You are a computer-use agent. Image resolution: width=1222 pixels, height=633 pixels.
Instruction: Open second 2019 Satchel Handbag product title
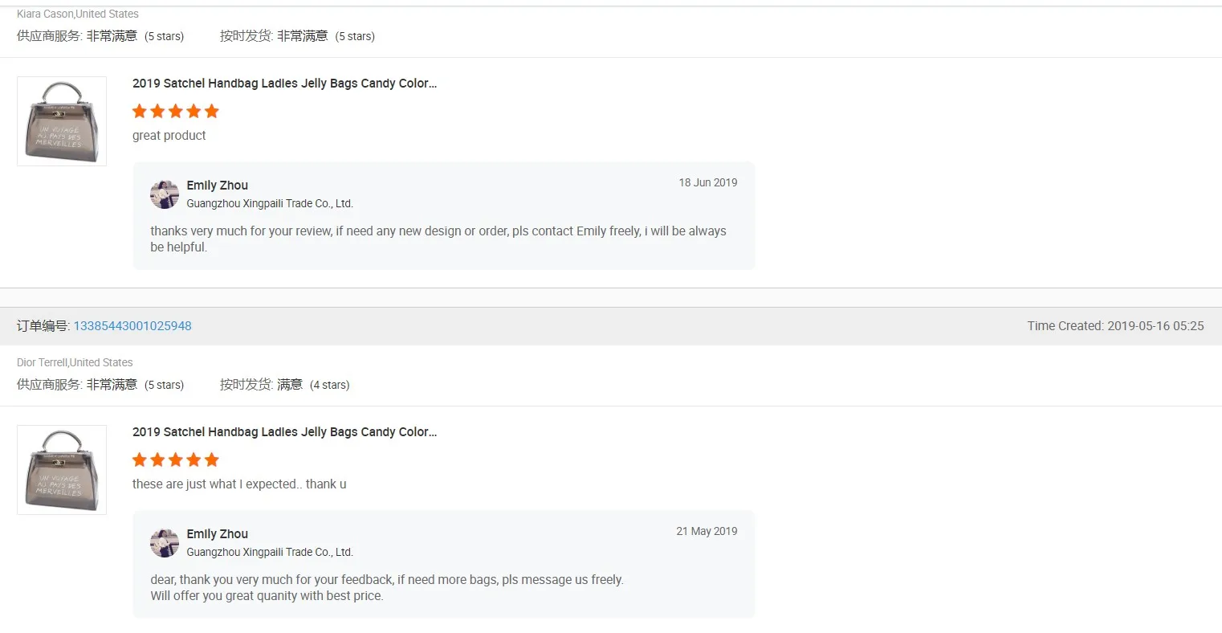pos(284,432)
